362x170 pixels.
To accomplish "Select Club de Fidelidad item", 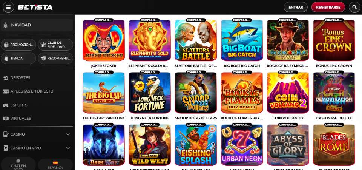I will (55, 45).
